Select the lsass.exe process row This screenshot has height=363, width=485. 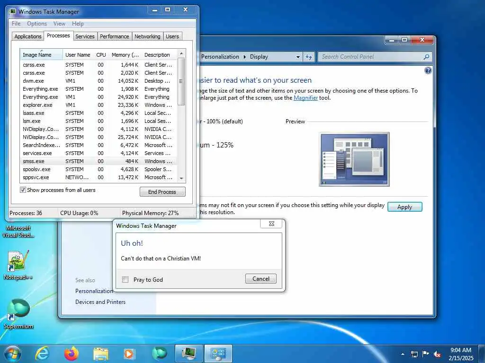point(99,113)
